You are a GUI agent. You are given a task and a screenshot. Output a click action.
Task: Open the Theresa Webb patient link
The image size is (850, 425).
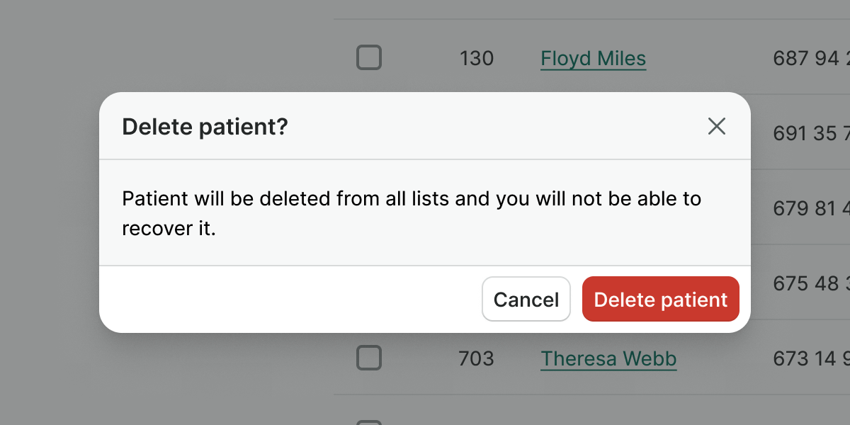click(x=608, y=359)
